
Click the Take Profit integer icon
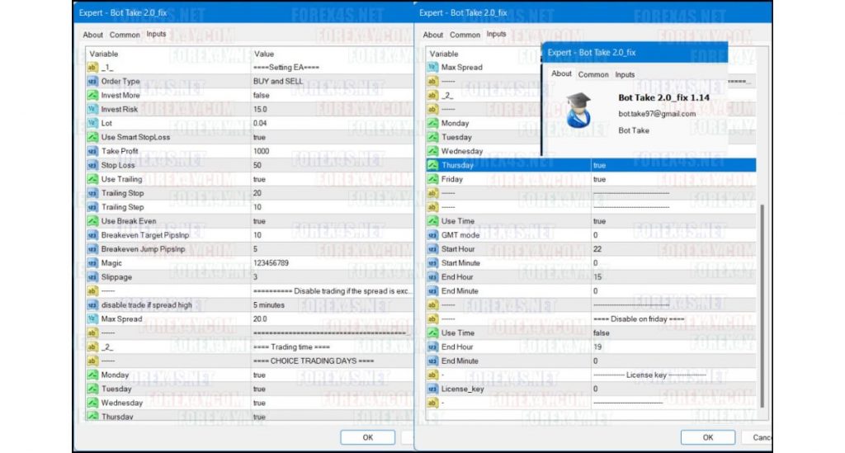pos(92,151)
